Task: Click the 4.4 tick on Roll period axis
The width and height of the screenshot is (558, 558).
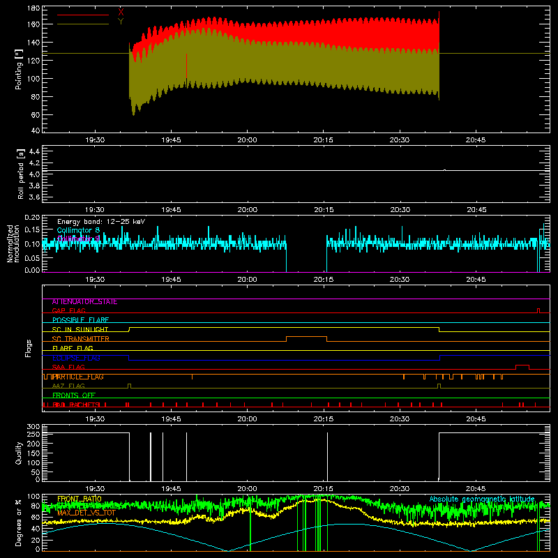Action: pos(34,151)
